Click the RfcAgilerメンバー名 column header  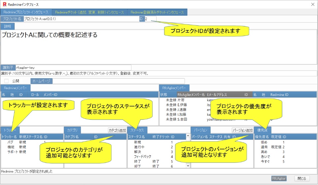pyautogui.click(x=191, y=95)
